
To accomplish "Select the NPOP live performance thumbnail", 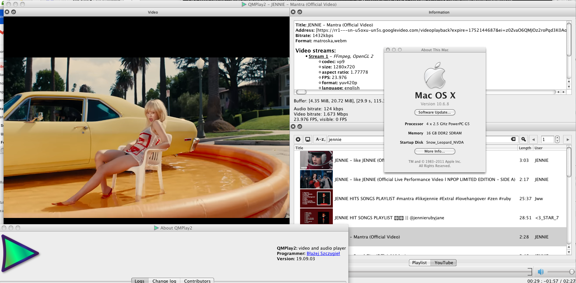I will tap(316, 179).
